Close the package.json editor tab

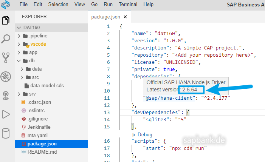click(125, 17)
